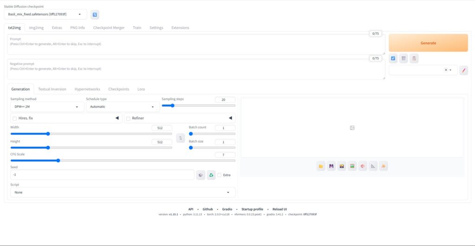Open the Lora tab
475x246 pixels.
pyautogui.click(x=141, y=89)
